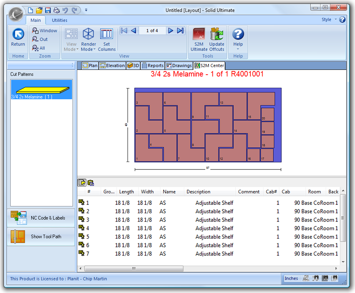Click the New document icon
Image resolution: width=355 pixels, height=293 pixels.
(31, 10)
